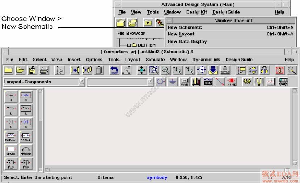This screenshot has width=300, height=183.
Task: Choose New Data Display menu entry
Action: pyautogui.click(x=231, y=42)
